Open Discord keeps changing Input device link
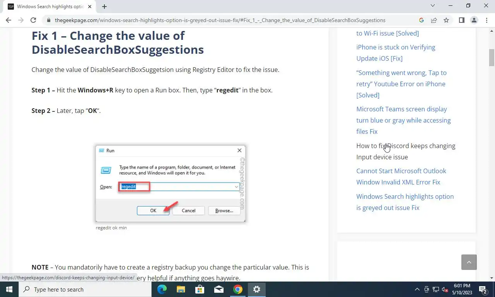This screenshot has height=297, width=495. (x=406, y=151)
